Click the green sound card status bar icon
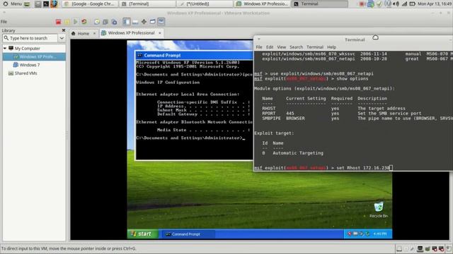The width and height of the screenshot is (453, 254). 428,248
